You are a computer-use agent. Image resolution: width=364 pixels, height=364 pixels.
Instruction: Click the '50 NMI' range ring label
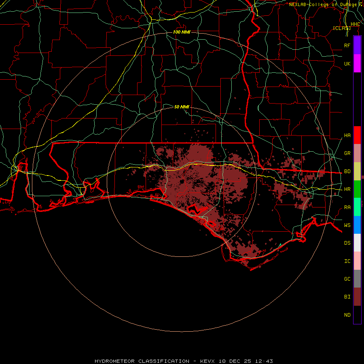pos(182,107)
